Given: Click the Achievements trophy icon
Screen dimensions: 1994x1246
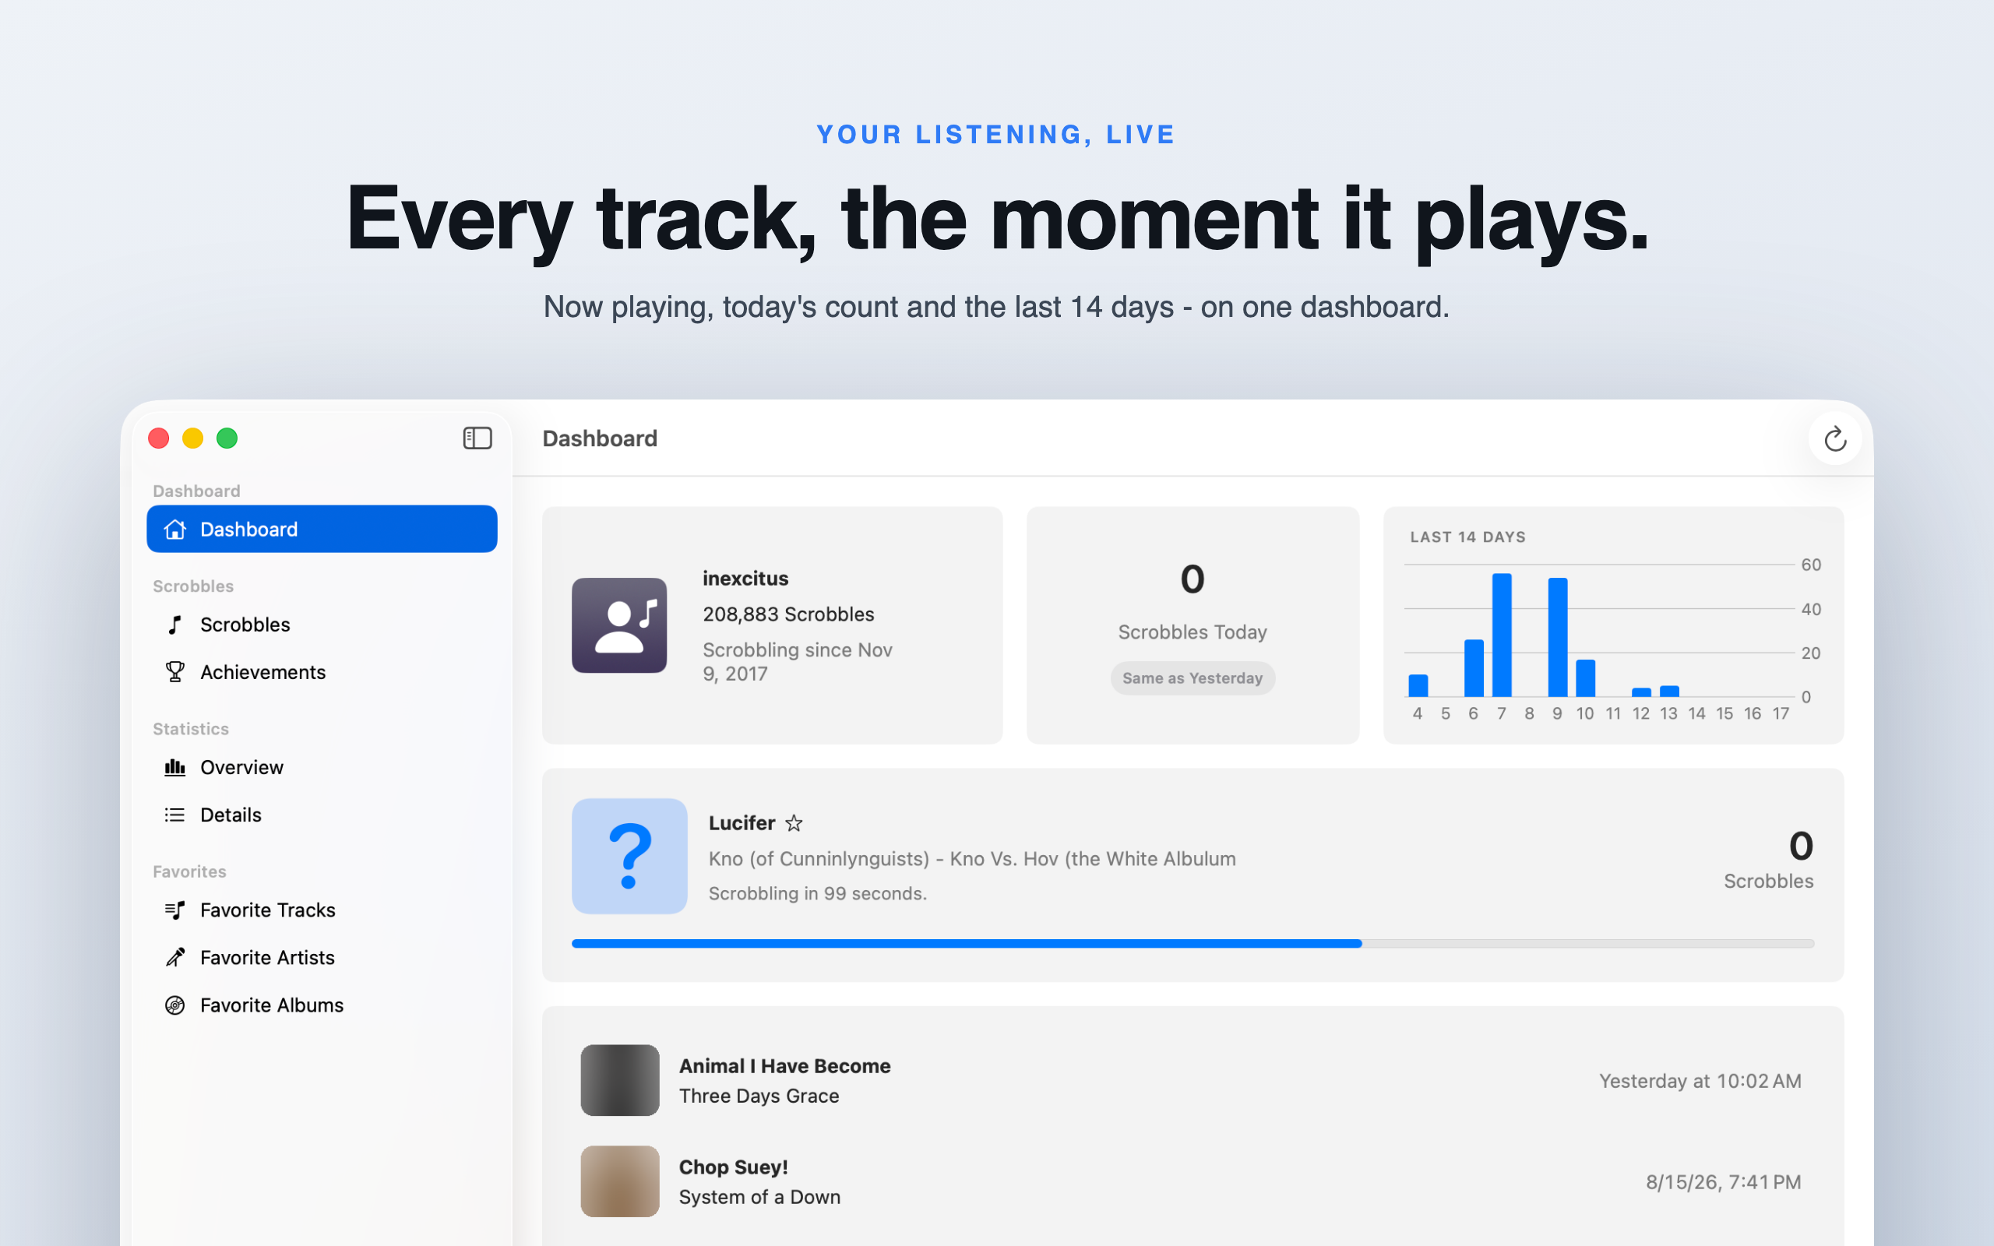Looking at the screenshot, I should click(174, 671).
